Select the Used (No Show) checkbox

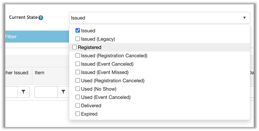pos(78,89)
